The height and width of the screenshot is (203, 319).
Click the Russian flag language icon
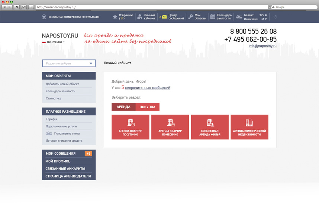(44, 42)
